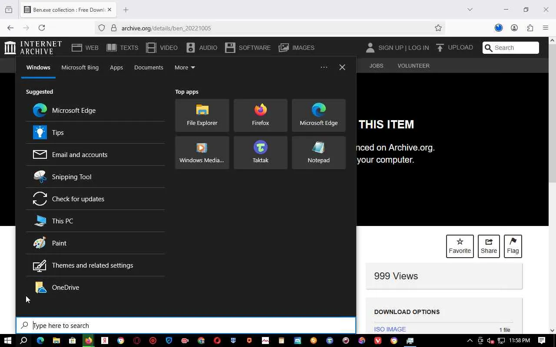This screenshot has height=347, width=556.
Task: Bookmark this page with the star icon
Action: click(438, 28)
